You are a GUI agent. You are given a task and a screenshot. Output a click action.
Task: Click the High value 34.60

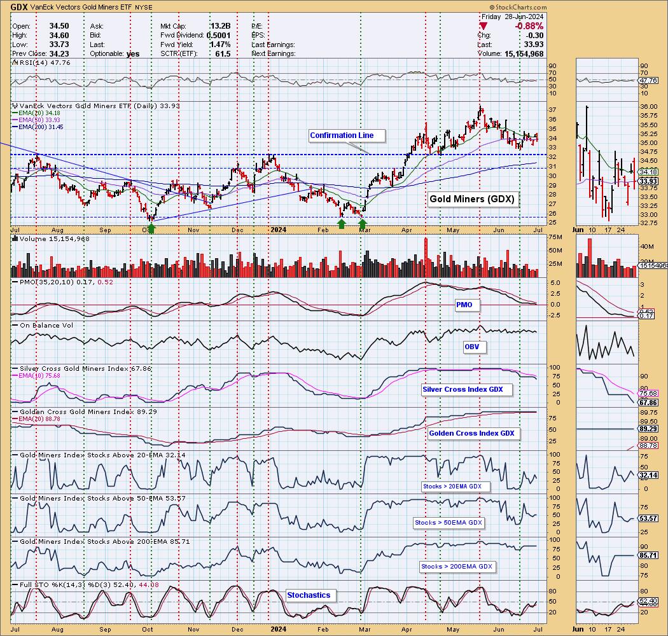pos(59,36)
